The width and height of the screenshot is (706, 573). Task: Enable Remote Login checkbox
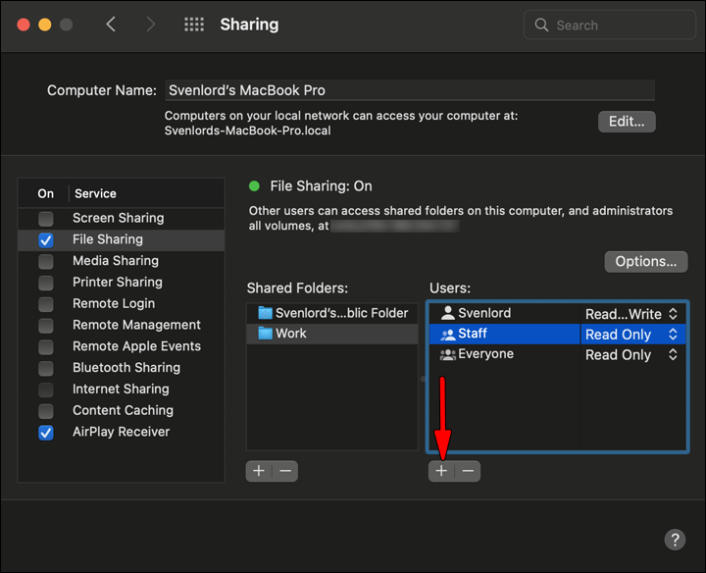[x=46, y=304]
